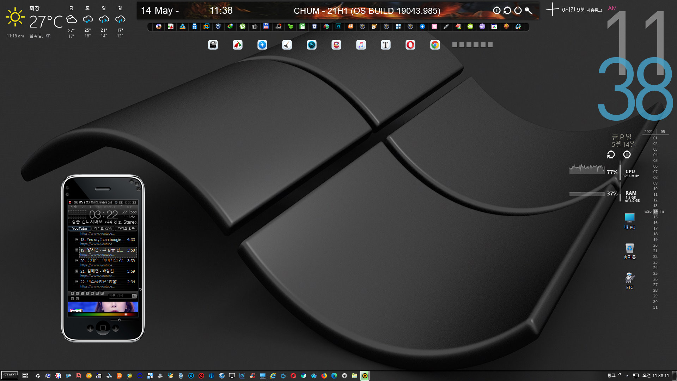This screenshot has height=381, width=677.
Task: Click the previous arrow on the phone skin
Action: pos(90,328)
